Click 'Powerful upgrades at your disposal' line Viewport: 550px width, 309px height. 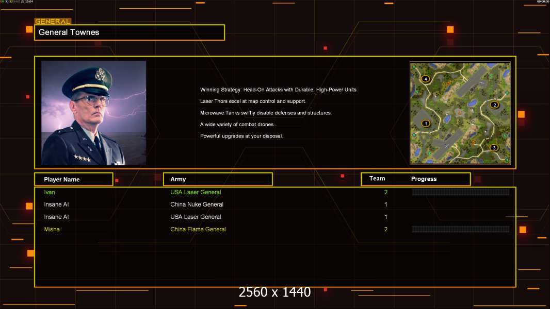(x=241, y=136)
